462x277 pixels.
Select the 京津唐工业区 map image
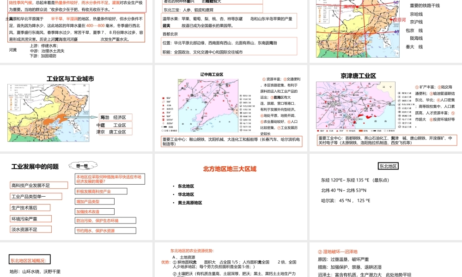[355, 105]
